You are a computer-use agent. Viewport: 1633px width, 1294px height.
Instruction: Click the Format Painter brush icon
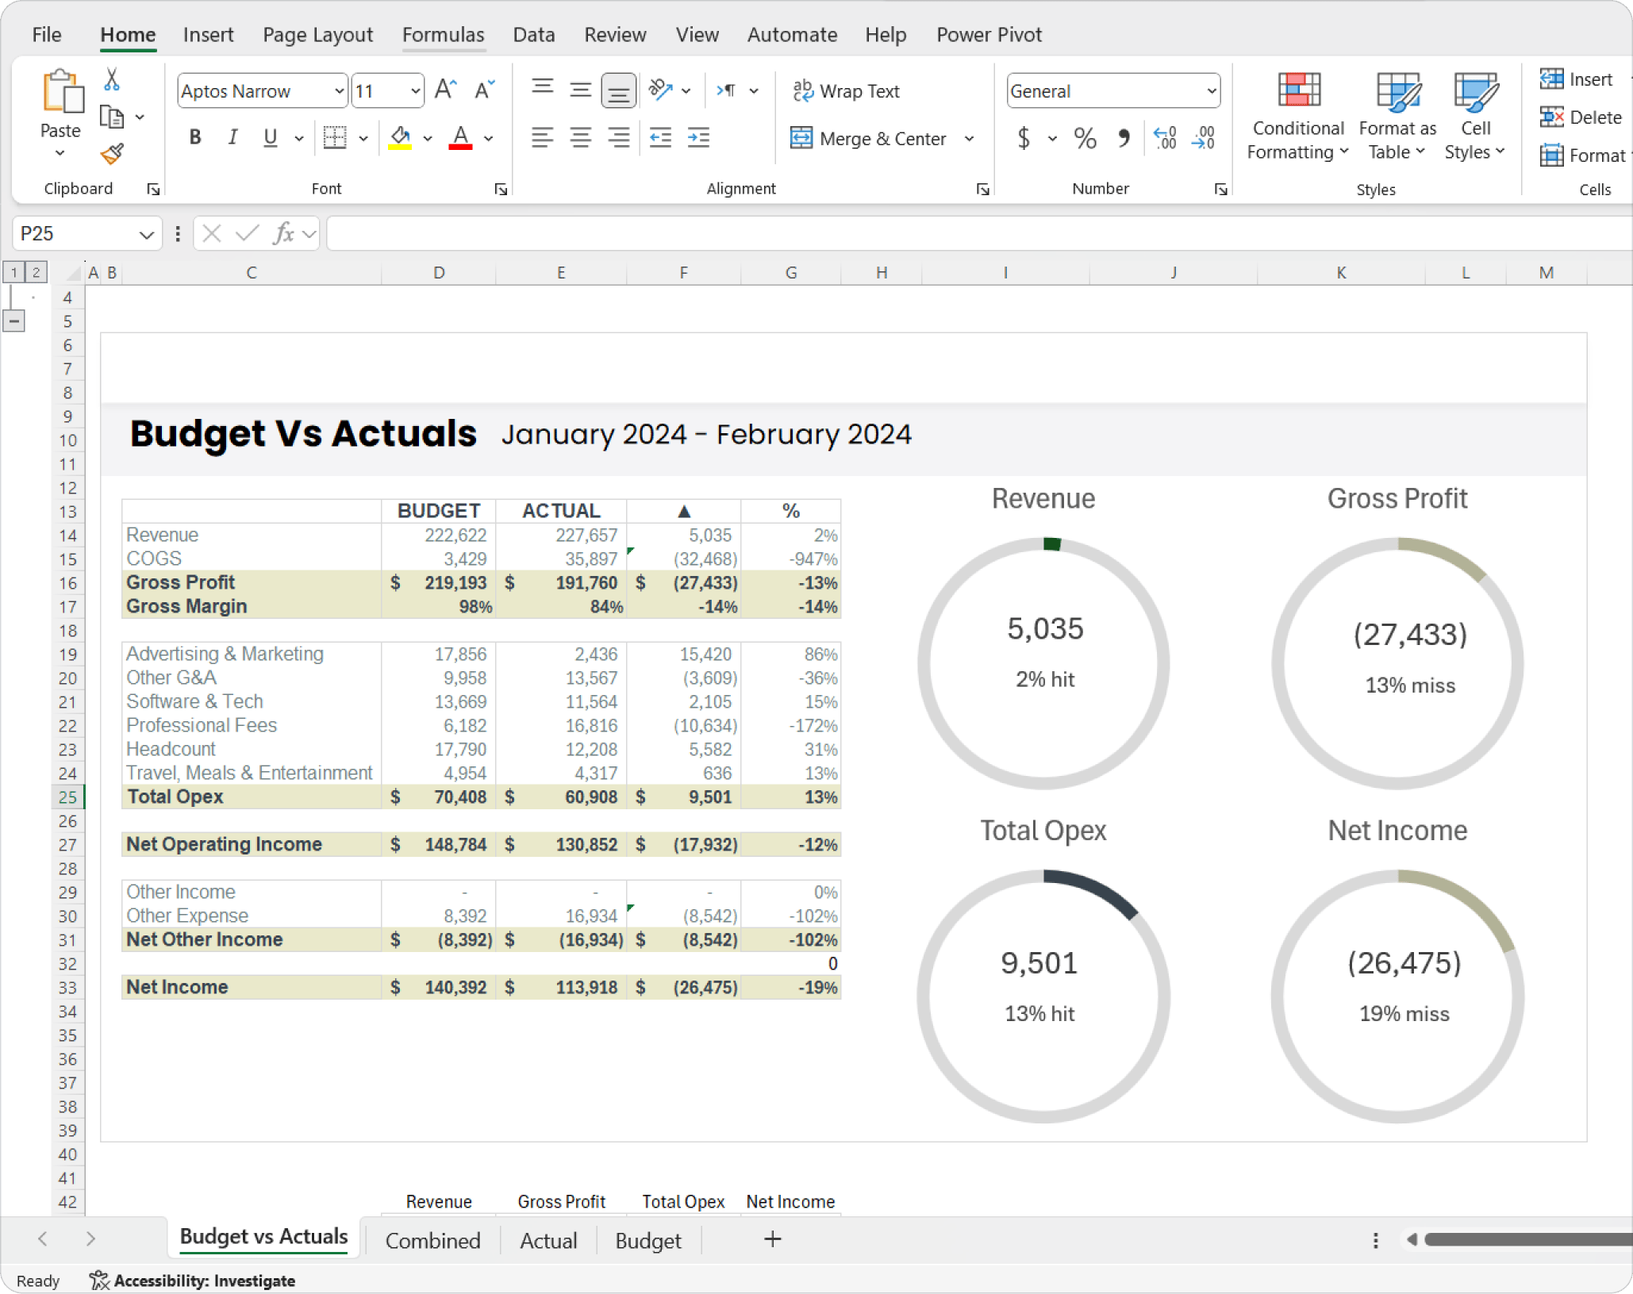pyautogui.click(x=112, y=154)
